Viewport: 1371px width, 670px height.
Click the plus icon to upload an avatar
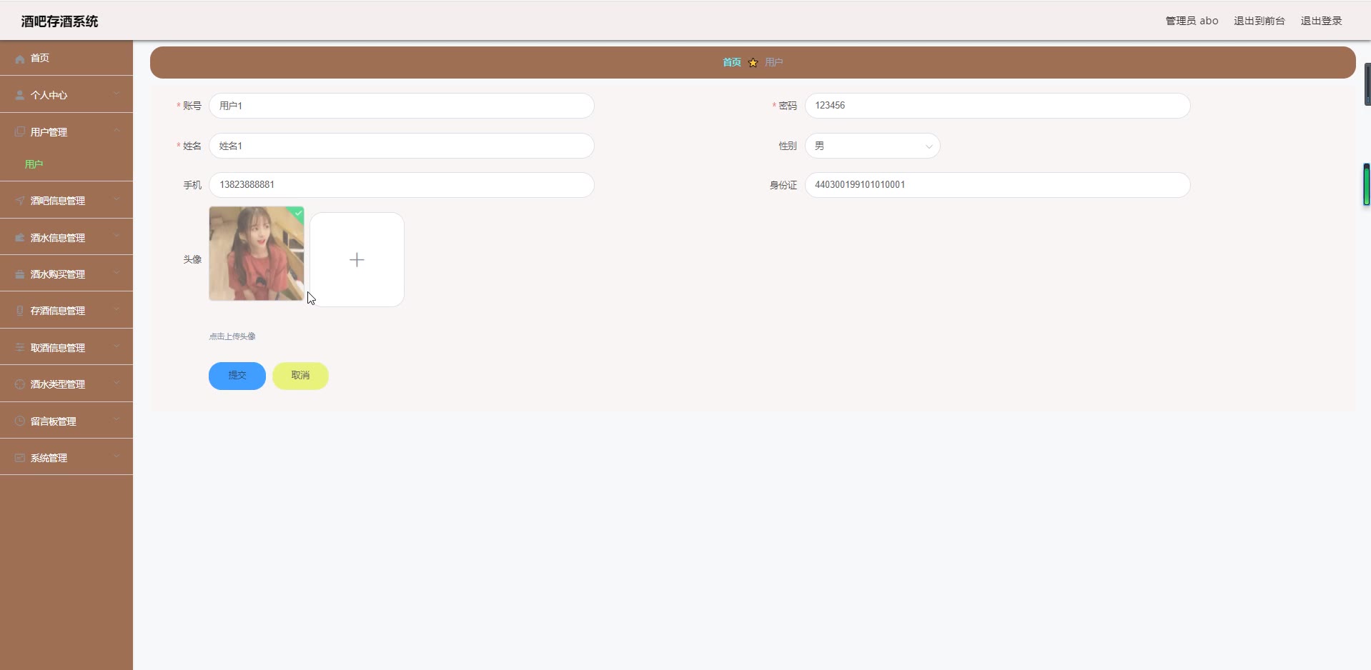[357, 260]
